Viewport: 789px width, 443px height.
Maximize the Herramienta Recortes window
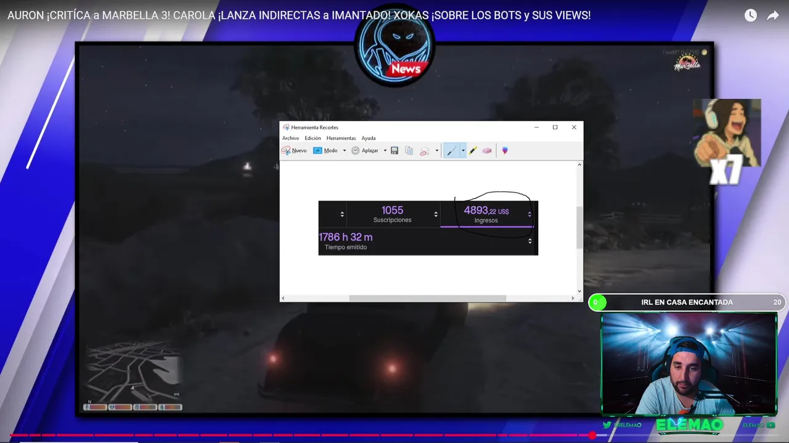[555, 127]
